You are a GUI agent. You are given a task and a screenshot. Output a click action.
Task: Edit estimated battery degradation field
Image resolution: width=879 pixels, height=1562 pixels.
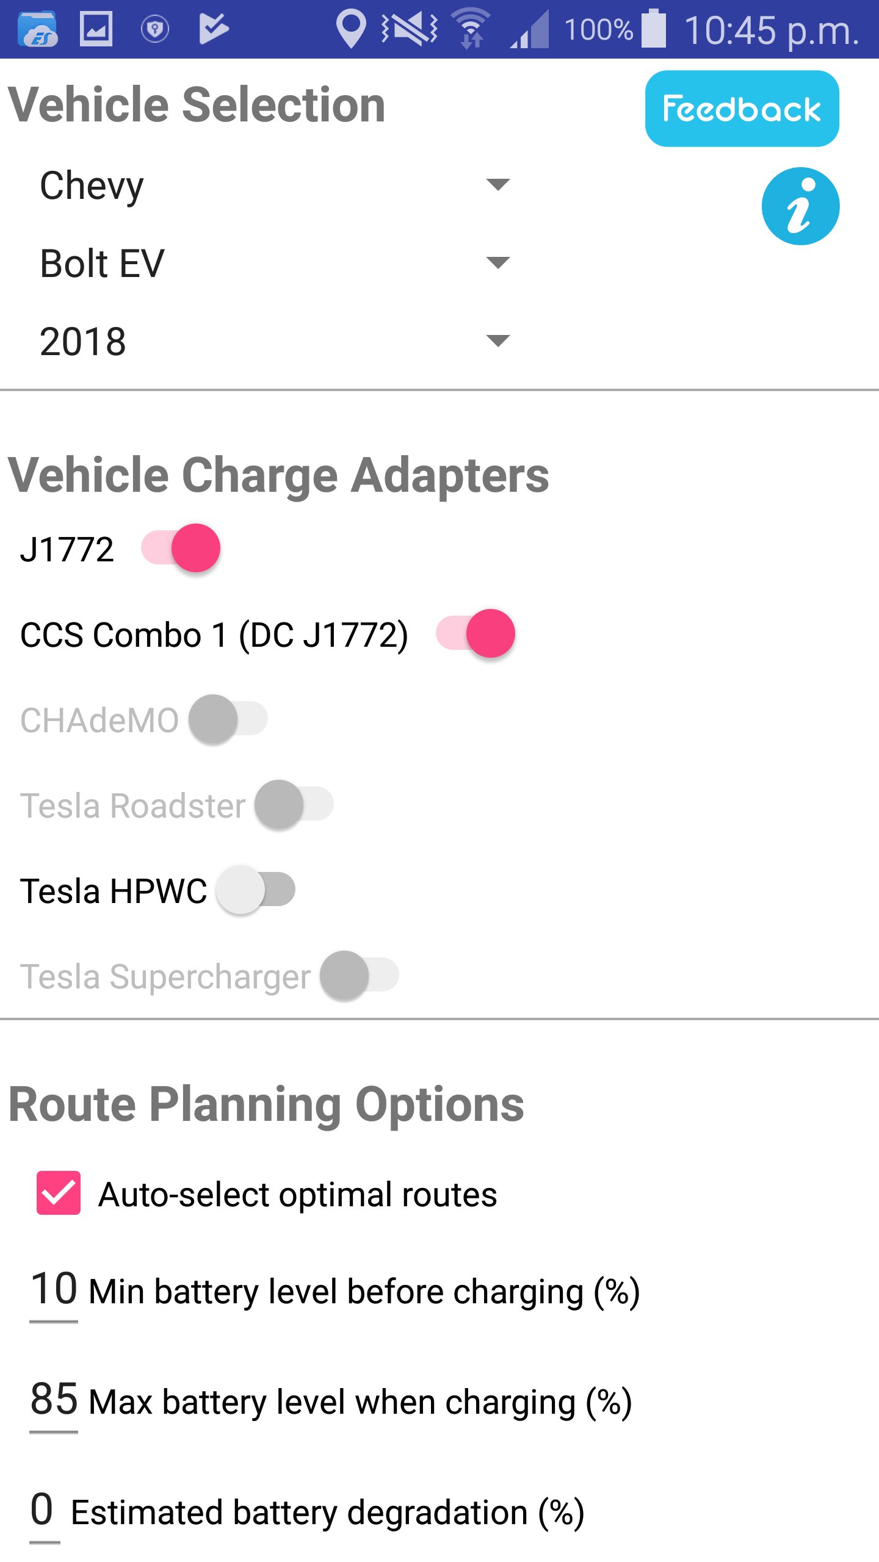click(44, 1510)
